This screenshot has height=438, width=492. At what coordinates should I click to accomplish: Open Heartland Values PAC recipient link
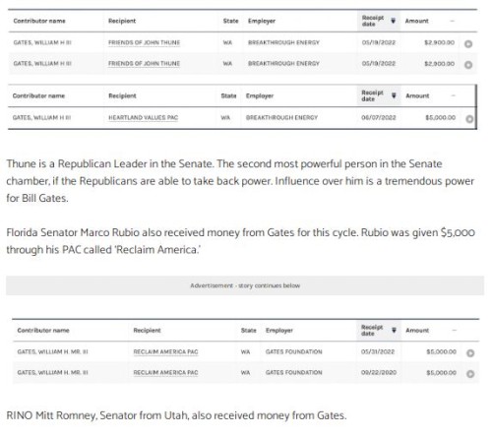pos(143,118)
